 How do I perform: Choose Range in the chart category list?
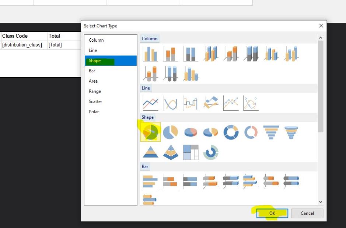click(111, 91)
